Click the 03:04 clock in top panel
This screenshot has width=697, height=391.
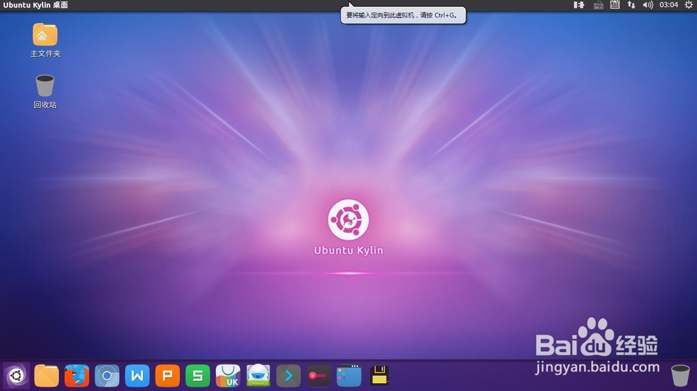point(668,5)
